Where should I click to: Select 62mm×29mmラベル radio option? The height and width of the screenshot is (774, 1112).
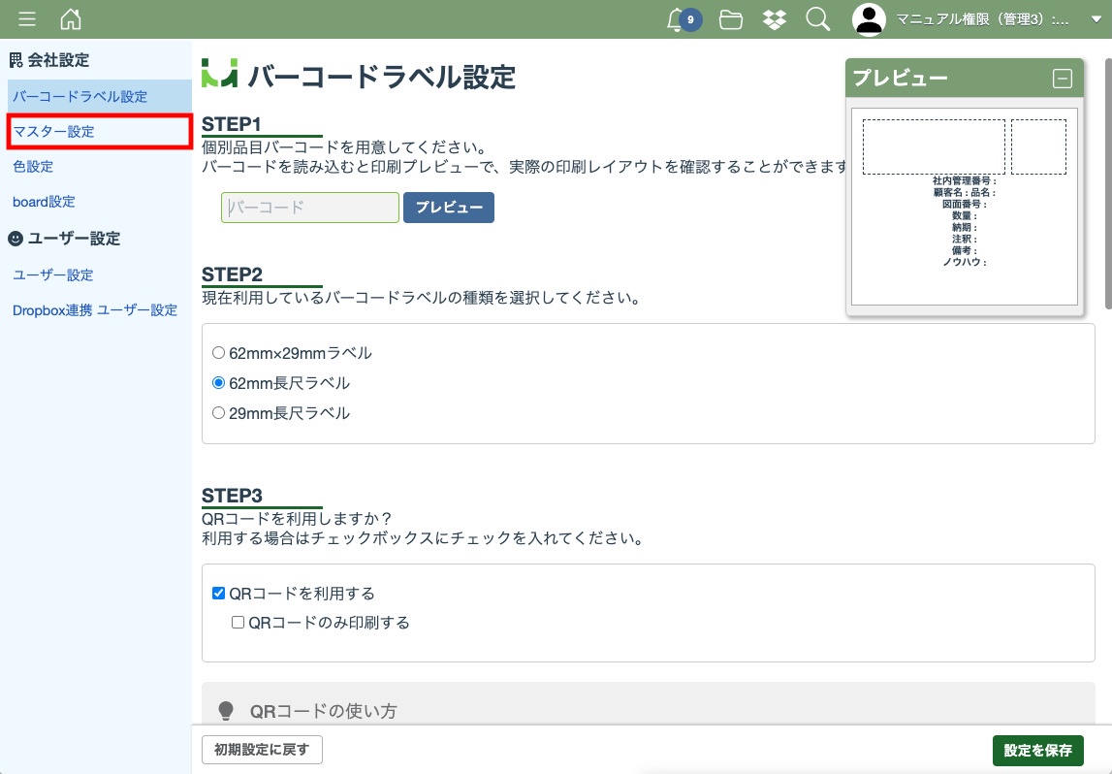pyautogui.click(x=218, y=353)
